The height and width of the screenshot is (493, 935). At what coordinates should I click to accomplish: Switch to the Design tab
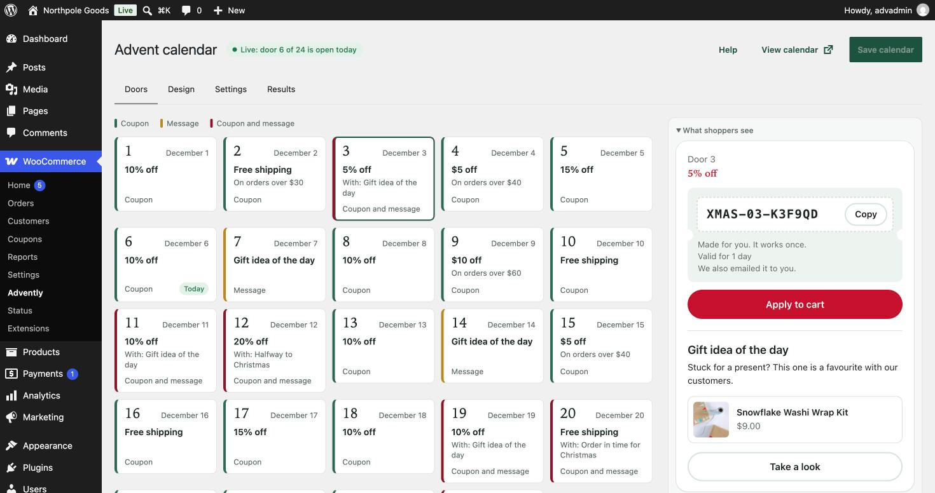(x=181, y=89)
